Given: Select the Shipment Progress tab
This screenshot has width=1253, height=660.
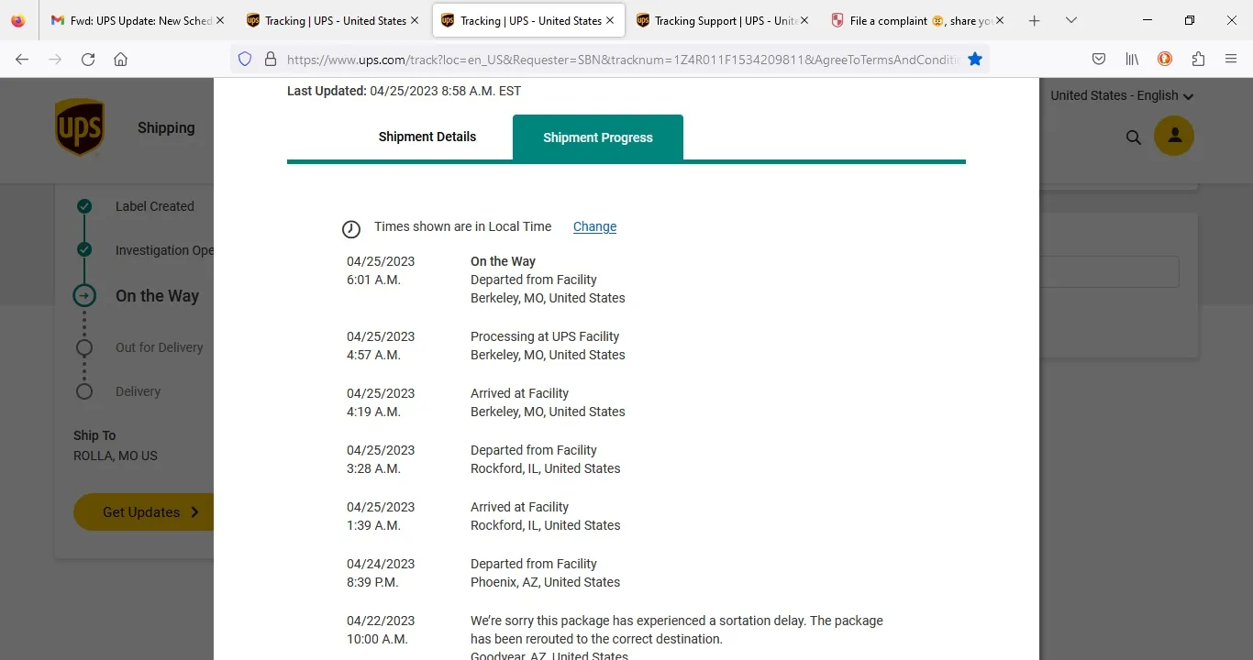Looking at the screenshot, I should tap(598, 137).
